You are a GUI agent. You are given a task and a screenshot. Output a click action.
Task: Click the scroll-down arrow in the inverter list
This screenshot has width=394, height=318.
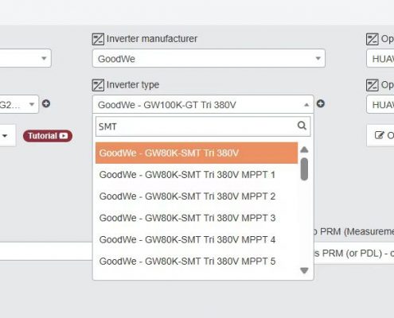304,270
